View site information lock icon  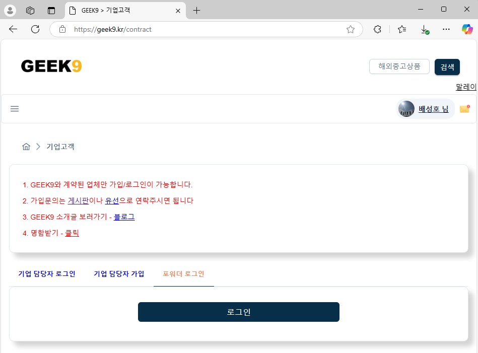pyautogui.click(x=62, y=29)
